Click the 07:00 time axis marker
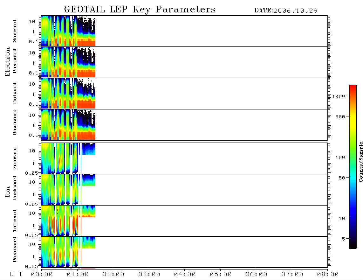This screenshot has width=363, height=280. [292, 275]
